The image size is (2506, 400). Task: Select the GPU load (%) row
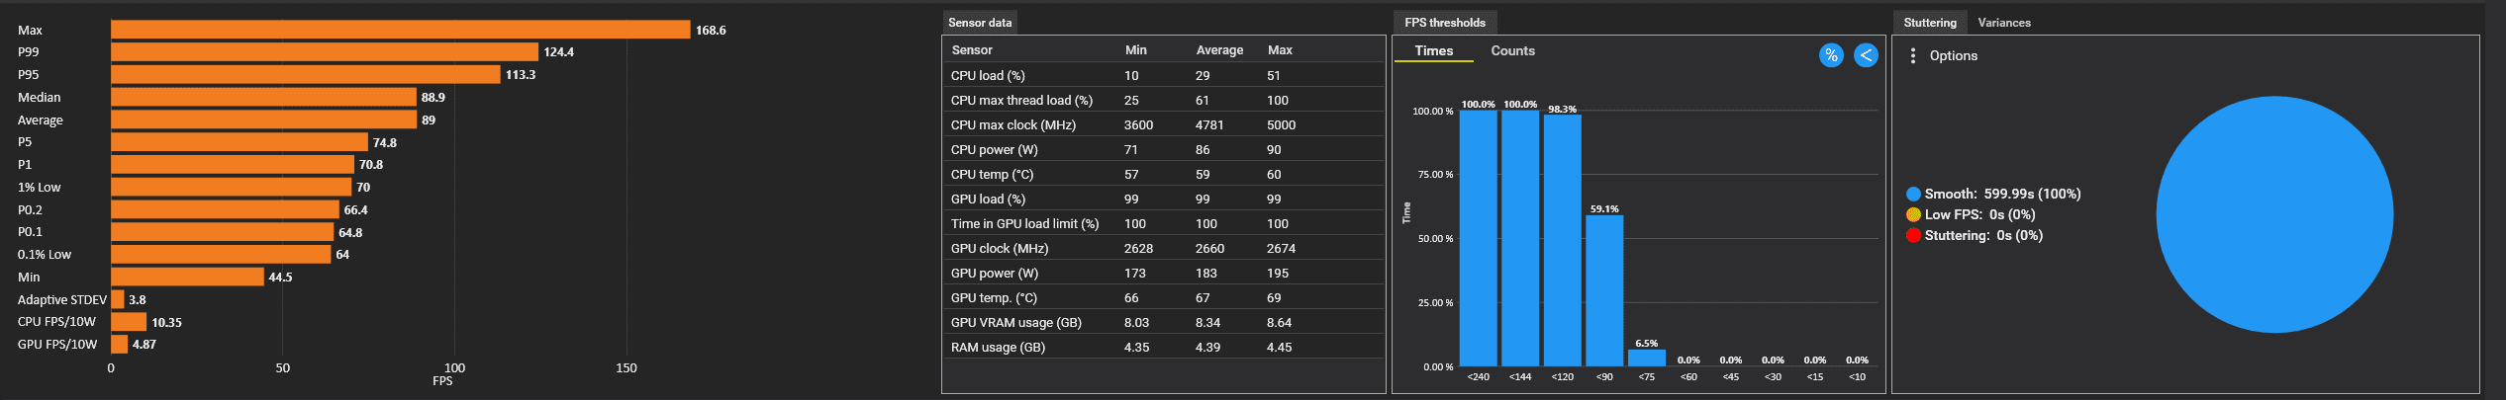(x=1164, y=199)
